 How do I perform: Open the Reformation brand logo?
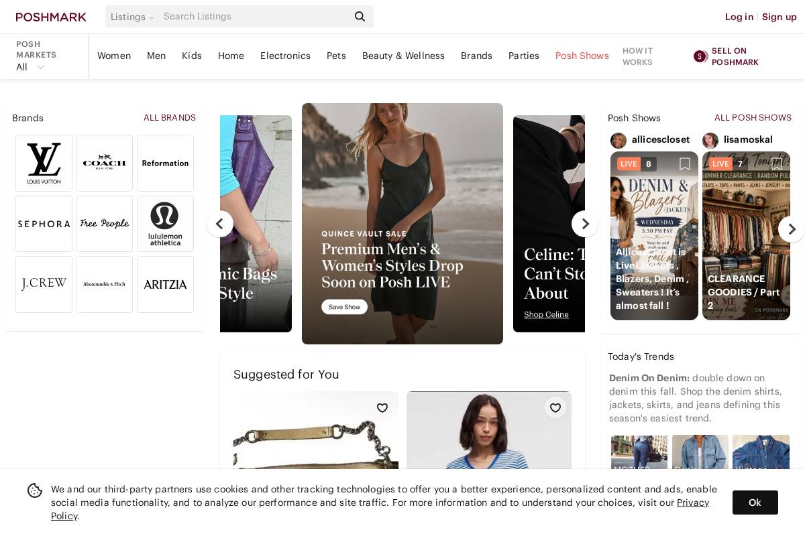pos(165,163)
